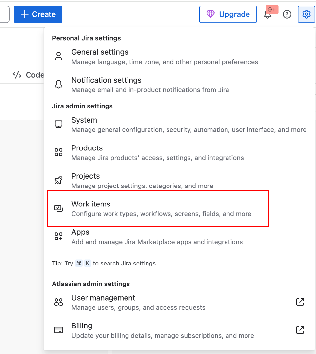
Task: Click external link arrow for Billing
Action: tap(300, 330)
